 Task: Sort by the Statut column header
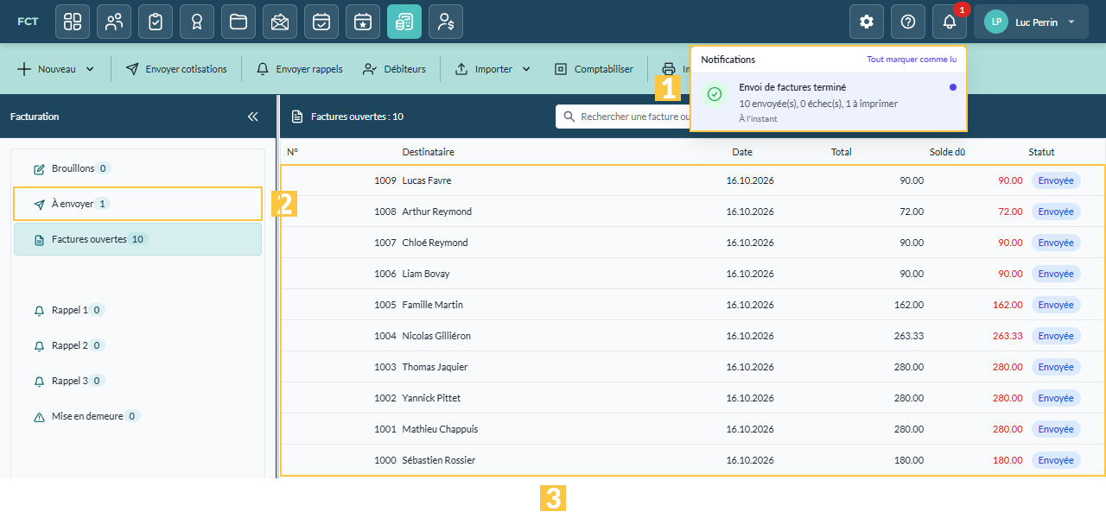[1041, 152]
